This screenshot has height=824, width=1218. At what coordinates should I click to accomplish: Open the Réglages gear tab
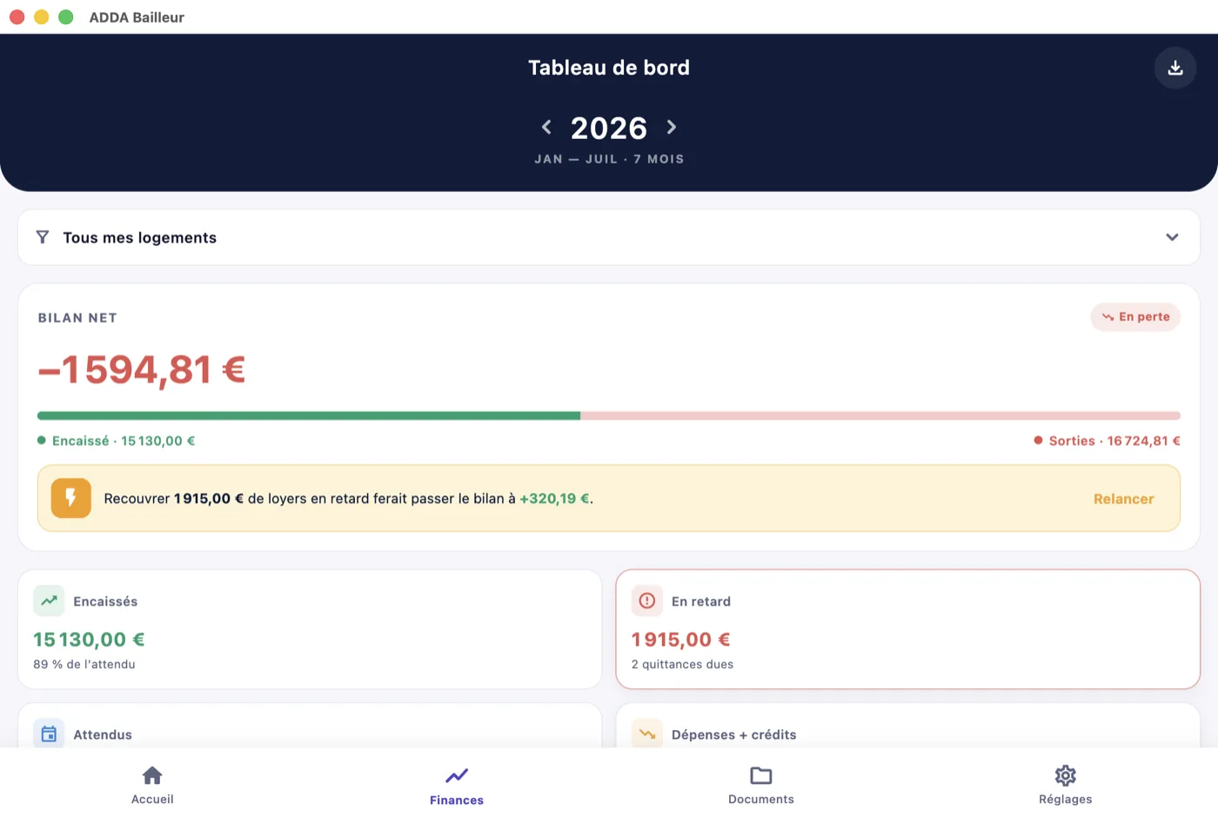1066,785
